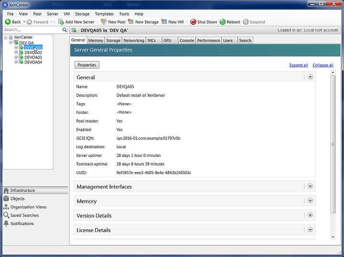Click the search magnifier icon

pos(64,30)
